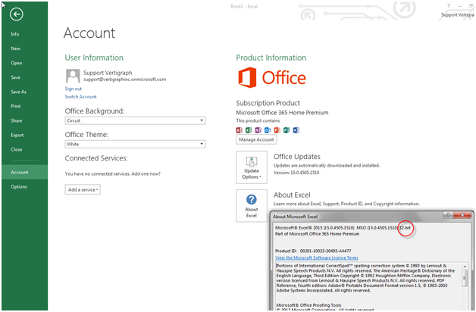Click the Version: 15.0.4505.1510 text
The width and height of the screenshot is (476, 312).
[x=296, y=173]
